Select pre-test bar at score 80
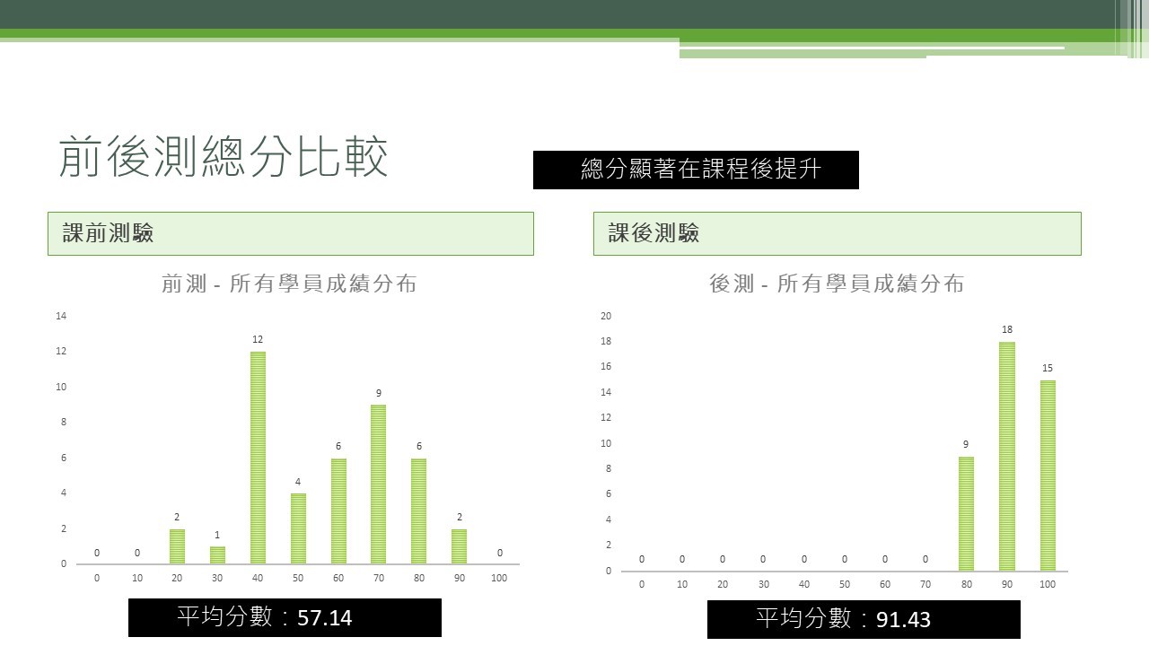1149x646 pixels. 418,511
